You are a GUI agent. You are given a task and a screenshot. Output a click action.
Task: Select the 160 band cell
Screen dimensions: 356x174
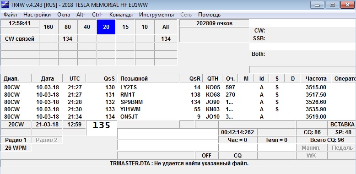pyautogui.click(x=49, y=27)
